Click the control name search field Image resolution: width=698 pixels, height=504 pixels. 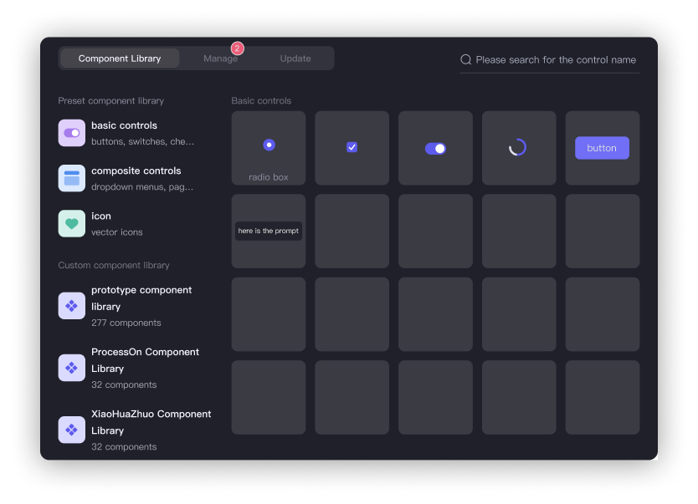point(556,60)
